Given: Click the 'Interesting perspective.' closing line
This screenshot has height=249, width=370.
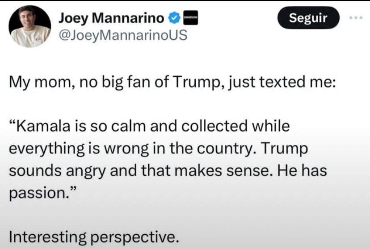Looking at the screenshot, I should tap(93, 237).
